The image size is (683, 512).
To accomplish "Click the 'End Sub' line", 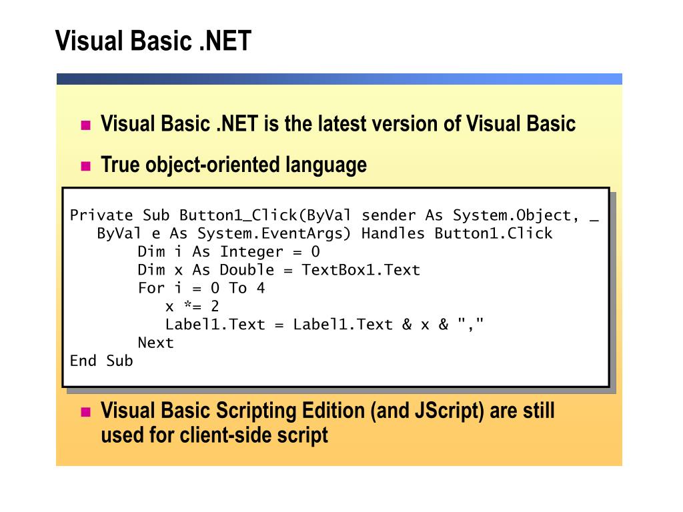I will [101, 361].
